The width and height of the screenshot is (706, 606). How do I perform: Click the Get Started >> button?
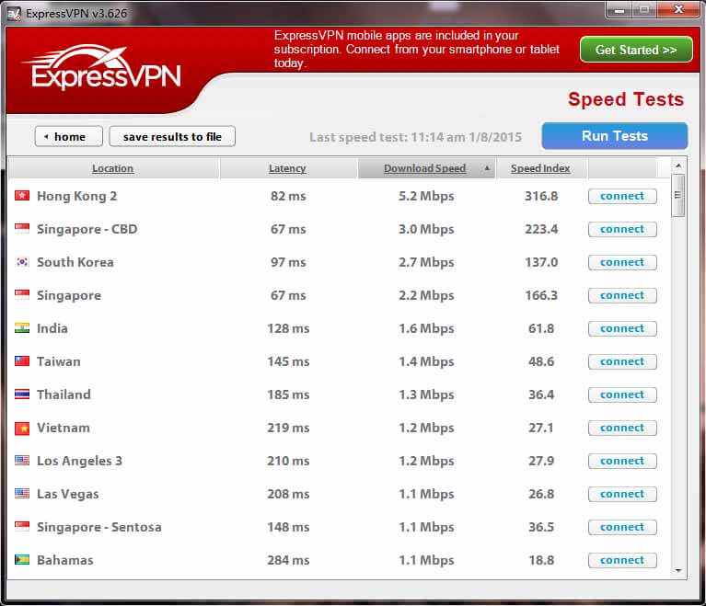click(x=636, y=50)
